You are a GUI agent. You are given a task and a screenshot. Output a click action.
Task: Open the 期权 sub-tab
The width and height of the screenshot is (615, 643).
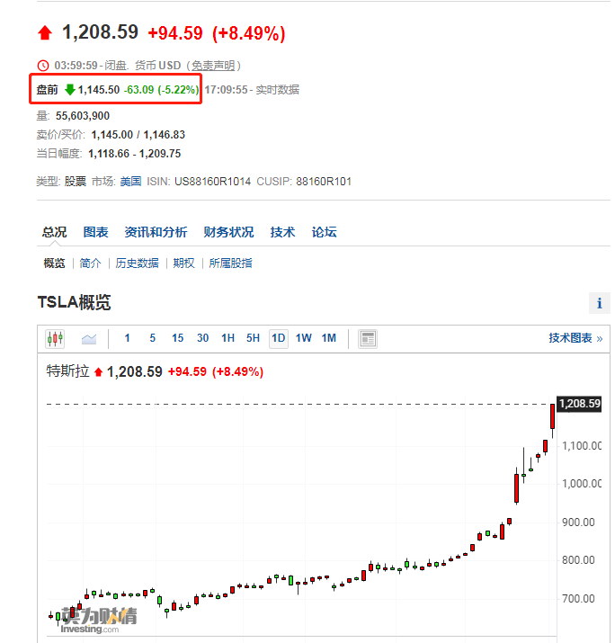click(x=183, y=263)
